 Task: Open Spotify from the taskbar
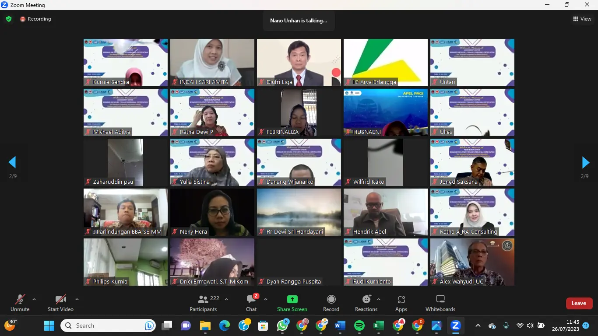tap(359, 325)
